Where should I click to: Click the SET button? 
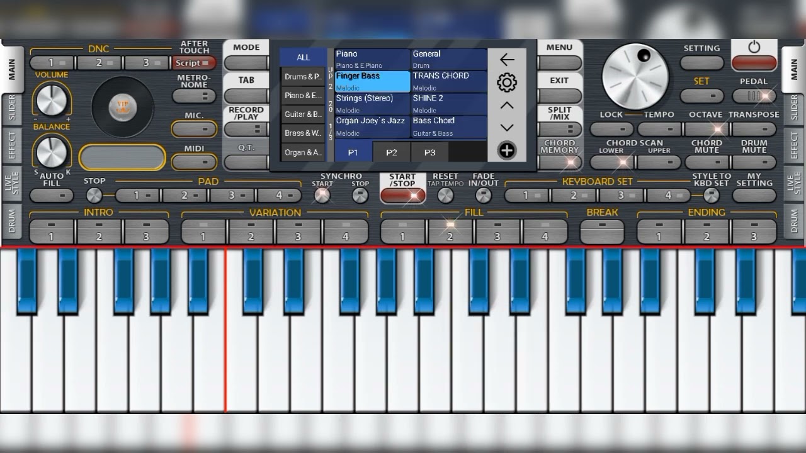click(x=702, y=96)
